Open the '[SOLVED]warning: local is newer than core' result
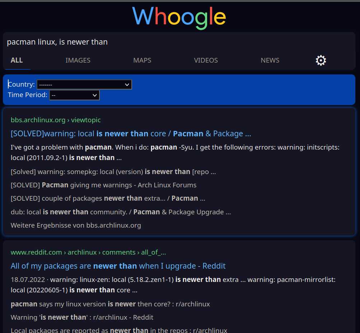 (x=131, y=134)
